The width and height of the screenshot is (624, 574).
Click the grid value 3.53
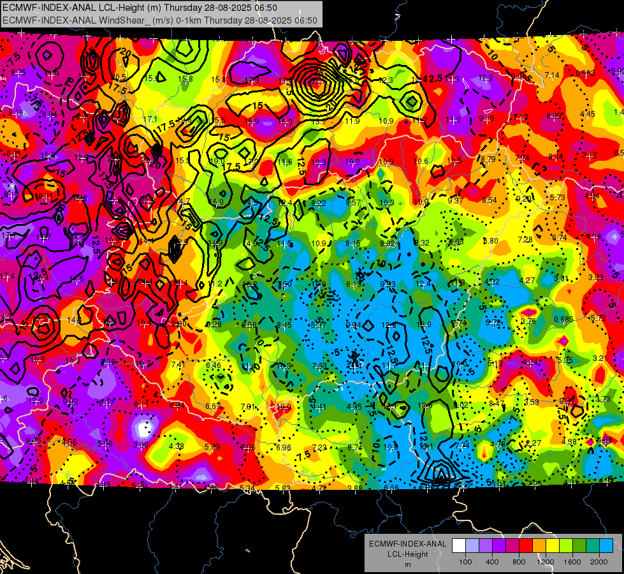click(x=532, y=402)
